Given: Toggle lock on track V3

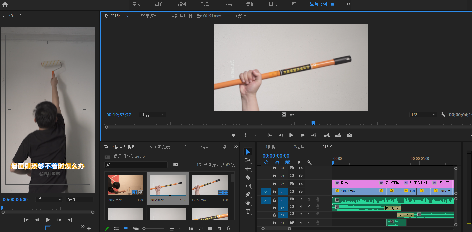Looking at the screenshot, I should [x=274, y=176].
